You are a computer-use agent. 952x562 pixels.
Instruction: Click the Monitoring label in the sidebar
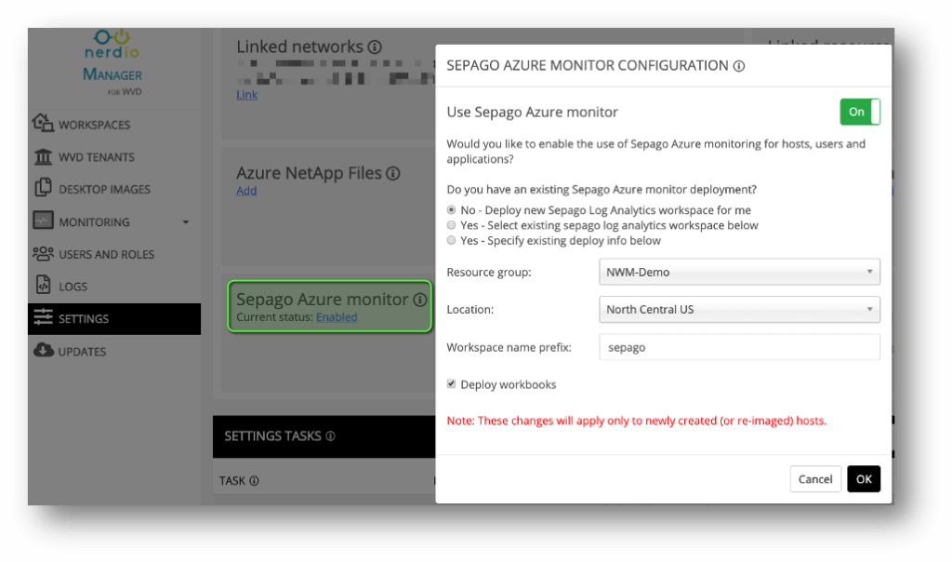coord(94,222)
